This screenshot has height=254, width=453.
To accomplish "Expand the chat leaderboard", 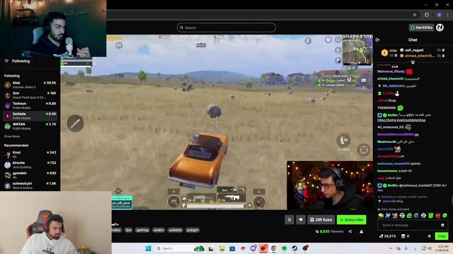I will pos(413,62).
